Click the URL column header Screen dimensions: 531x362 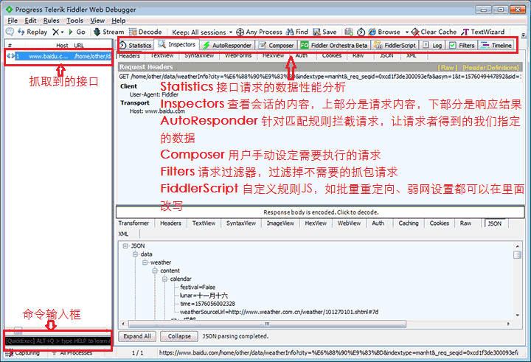[79, 46]
